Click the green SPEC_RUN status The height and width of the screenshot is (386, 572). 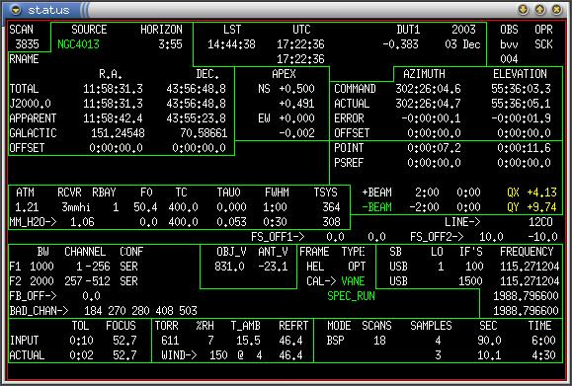coord(351,296)
